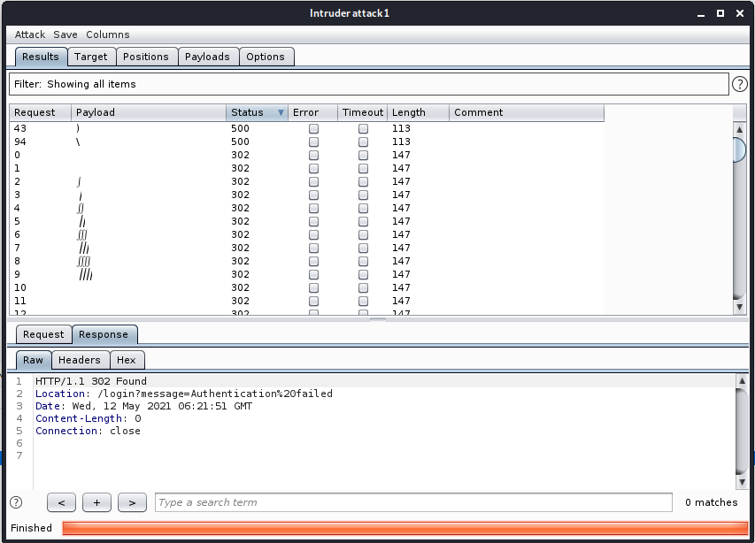Click the plus search options button
This screenshot has width=755, height=543.
click(96, 502)
